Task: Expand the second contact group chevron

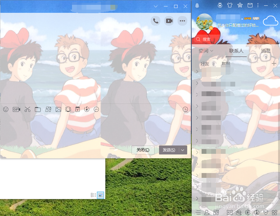Action: pos(197,83)
